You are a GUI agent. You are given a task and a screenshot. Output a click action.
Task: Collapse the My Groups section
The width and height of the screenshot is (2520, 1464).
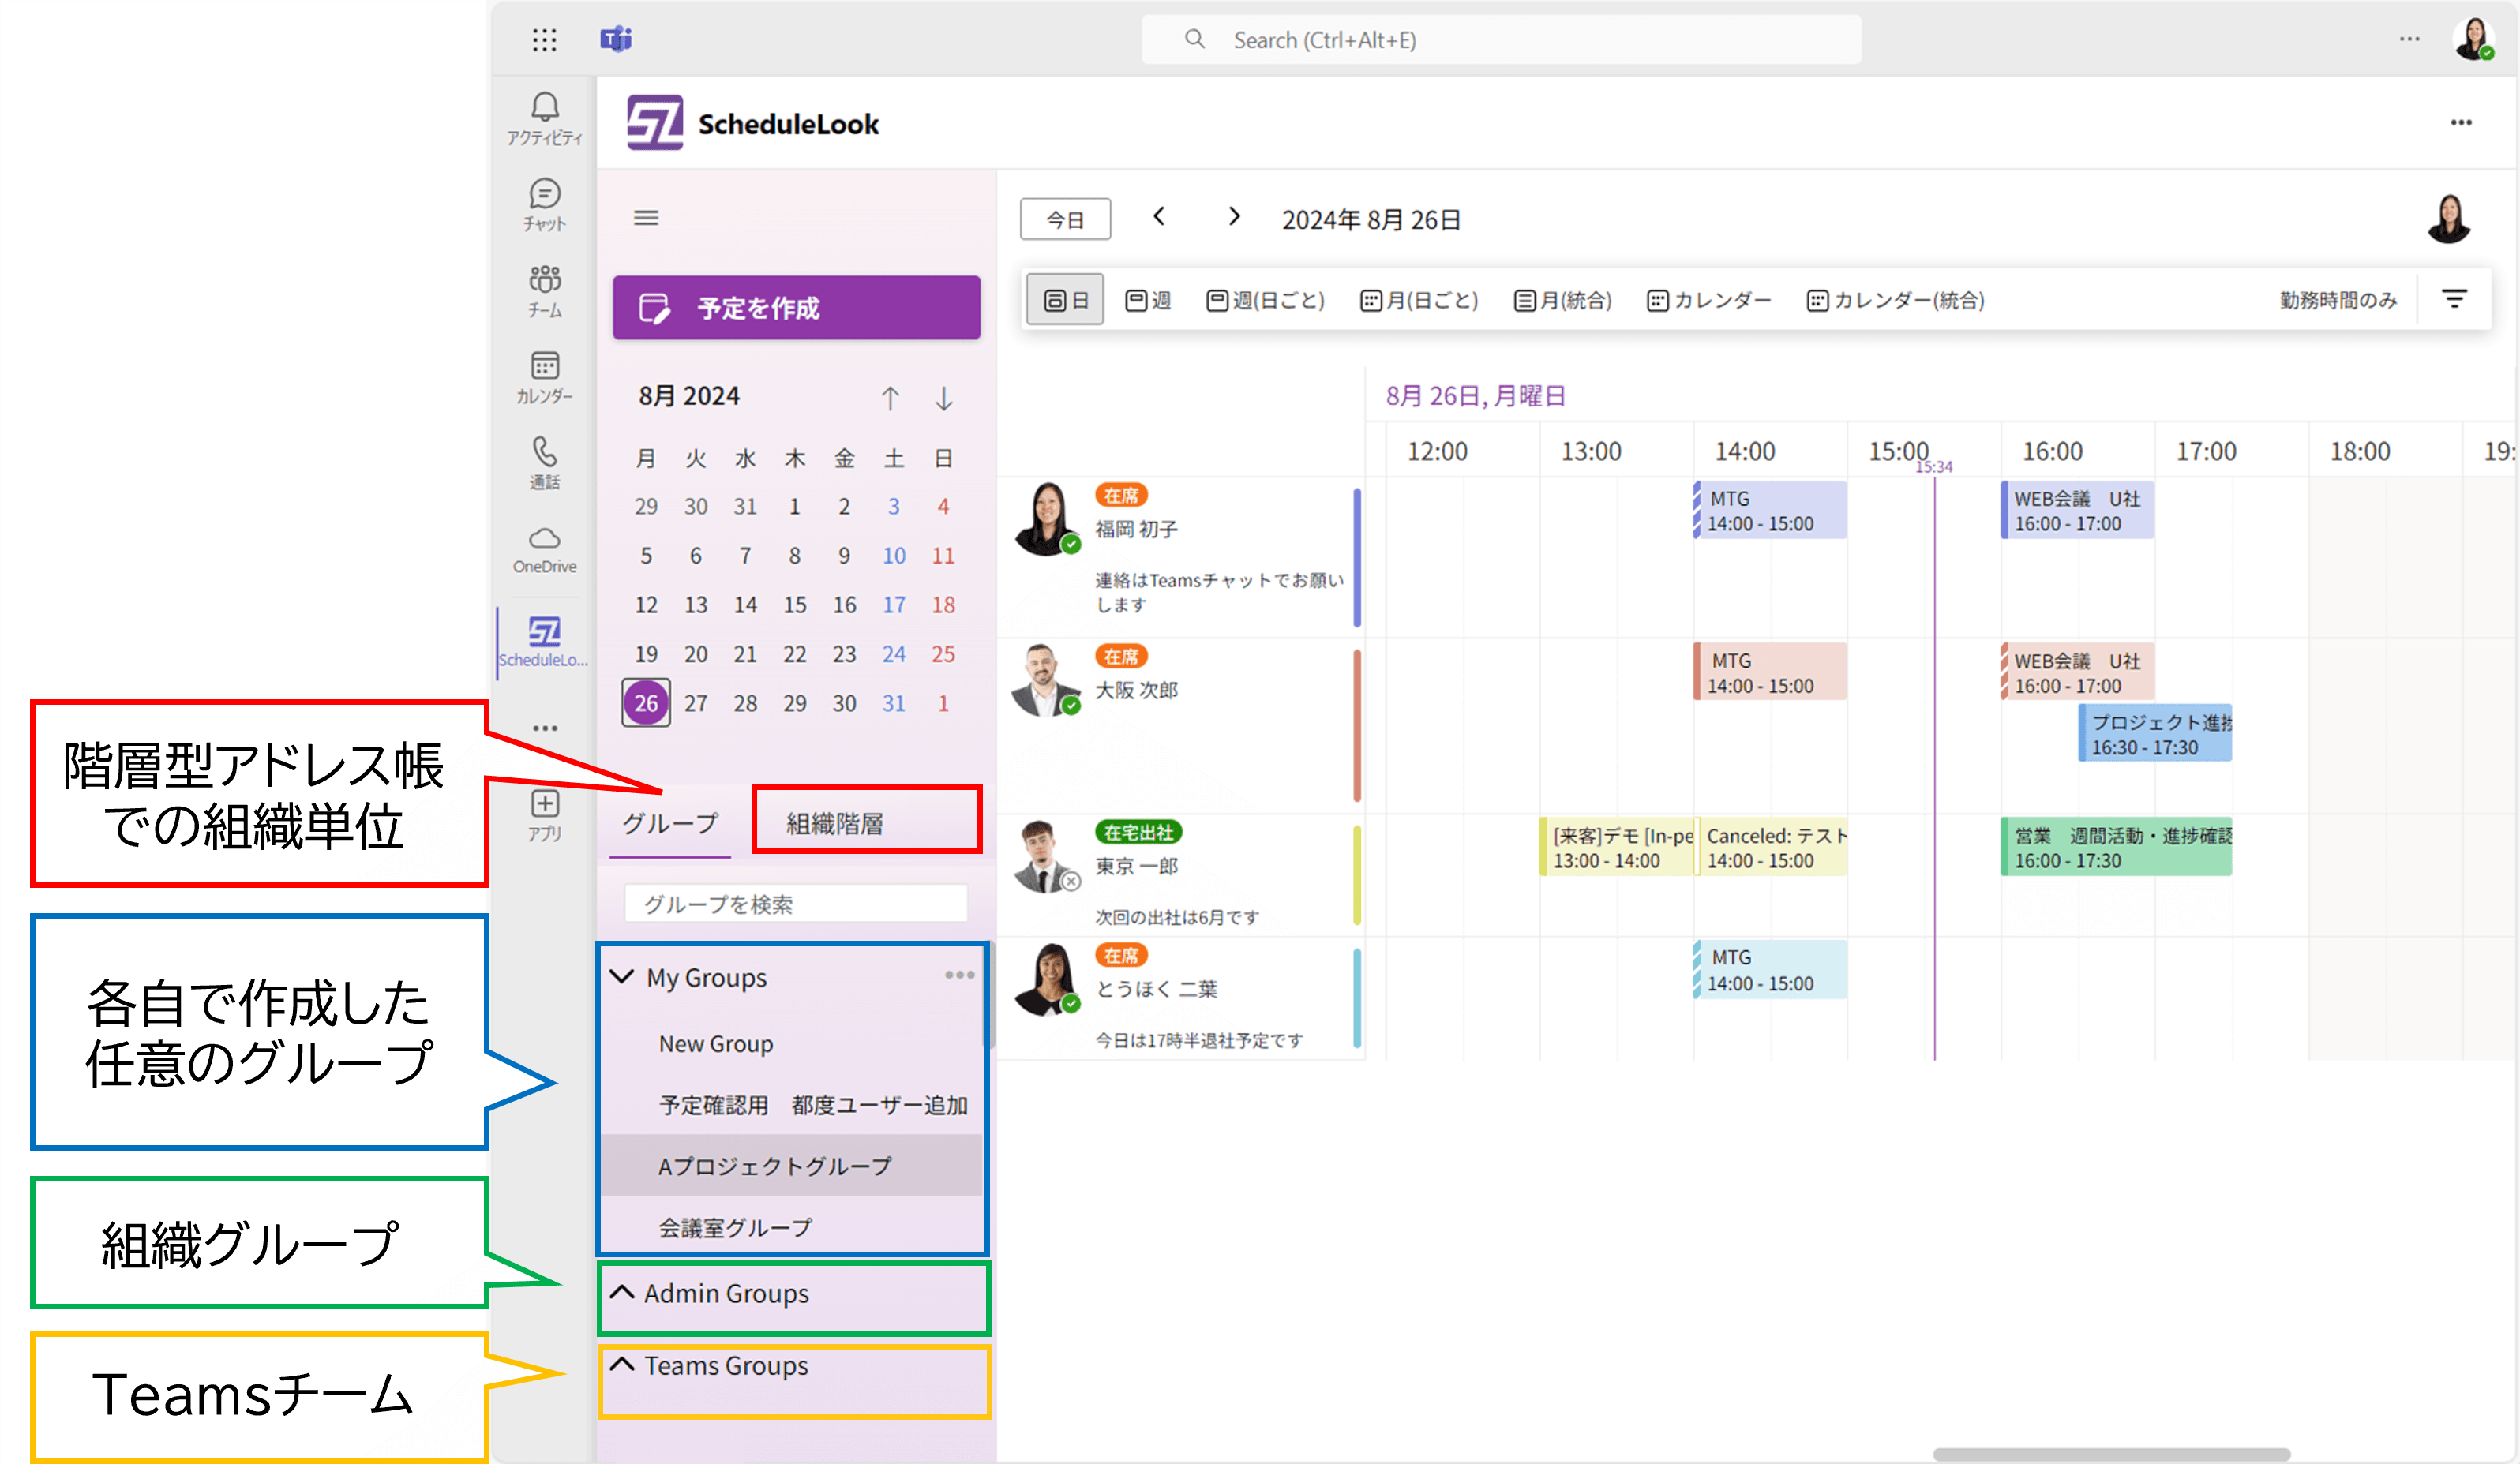coord(622,977)
